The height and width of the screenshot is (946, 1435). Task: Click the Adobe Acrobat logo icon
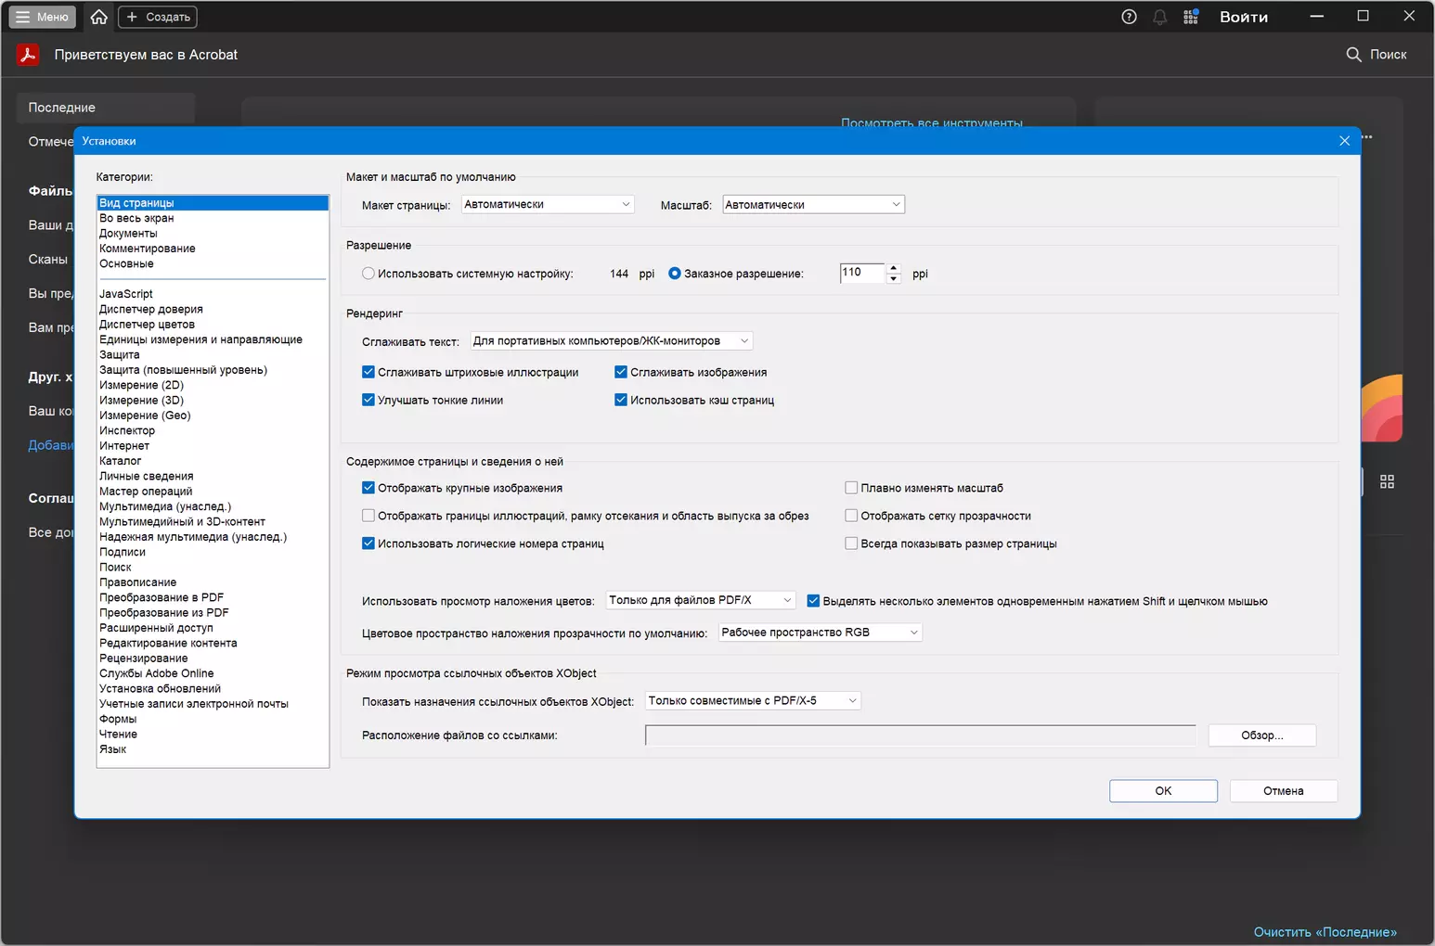click(x=28, y=55)
